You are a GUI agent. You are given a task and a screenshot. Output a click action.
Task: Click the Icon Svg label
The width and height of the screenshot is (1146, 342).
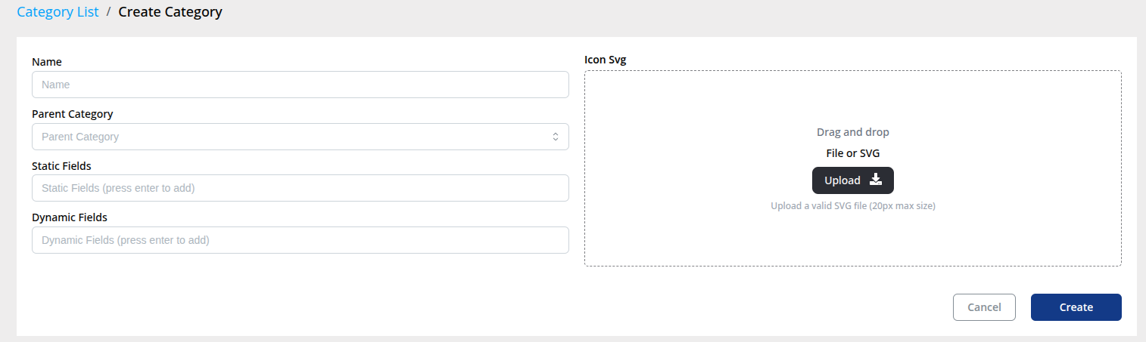pos(606,59)
